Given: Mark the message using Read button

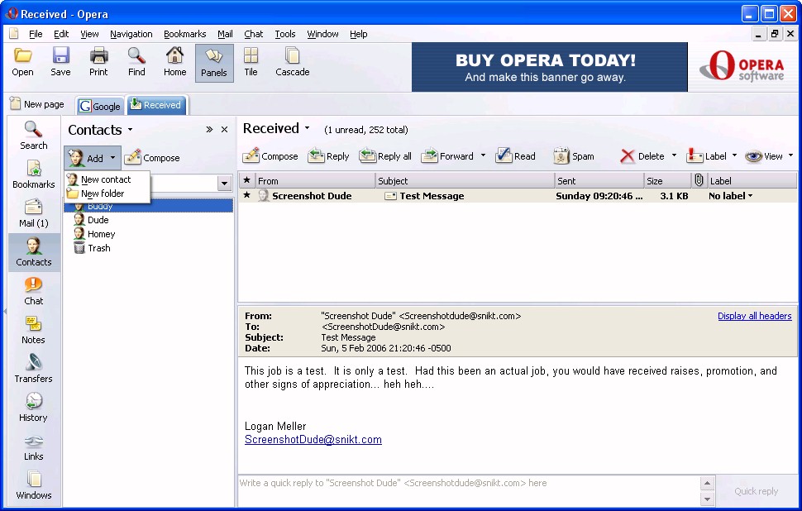Looking at the screenshot, I should click(x=515, y=156).
